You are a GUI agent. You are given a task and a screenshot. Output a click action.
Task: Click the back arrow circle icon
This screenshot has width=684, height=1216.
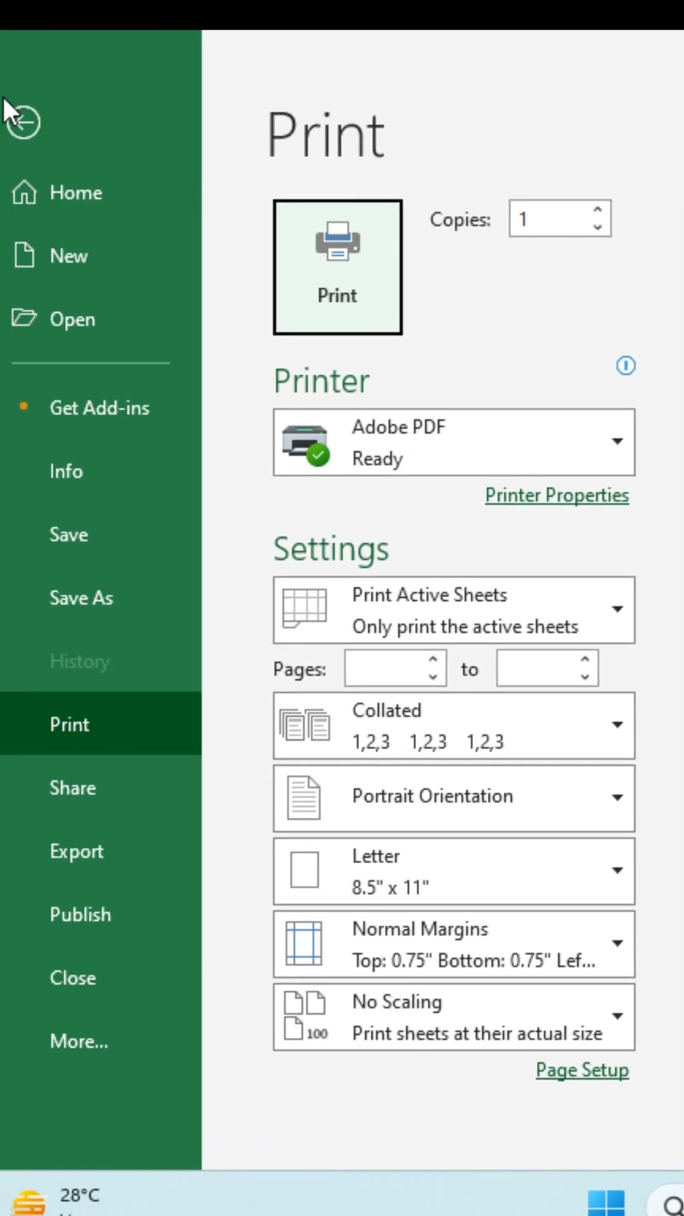point(24,122)
